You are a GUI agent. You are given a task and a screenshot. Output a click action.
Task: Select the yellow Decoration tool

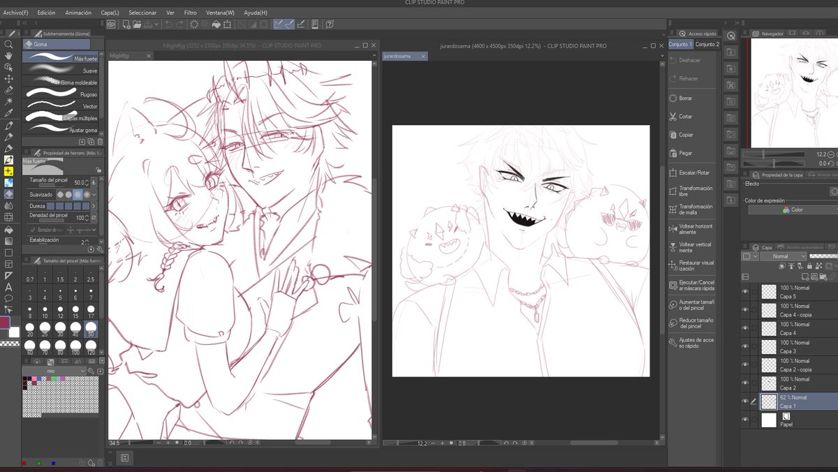pyautogui.click(x=8, y=171)
